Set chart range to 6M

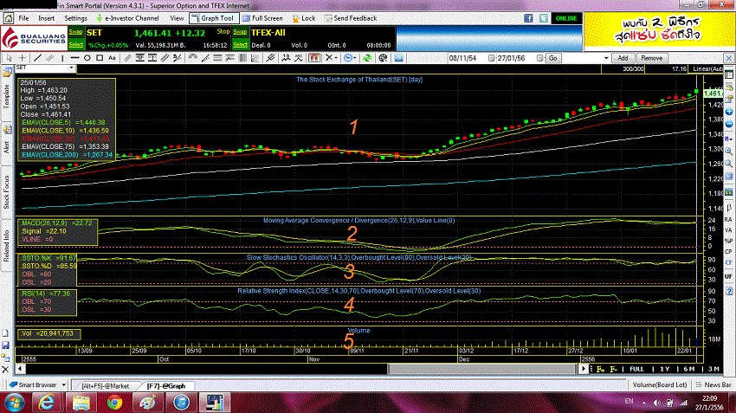point(689,370)
